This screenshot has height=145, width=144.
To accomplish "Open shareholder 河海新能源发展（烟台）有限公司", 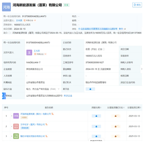I will coord(35,114).
